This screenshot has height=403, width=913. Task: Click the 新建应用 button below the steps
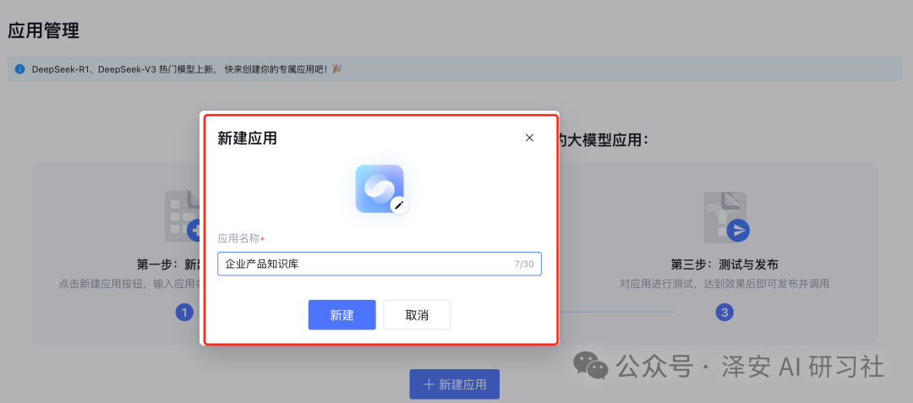pyautogui.click(x=454, y=384)
